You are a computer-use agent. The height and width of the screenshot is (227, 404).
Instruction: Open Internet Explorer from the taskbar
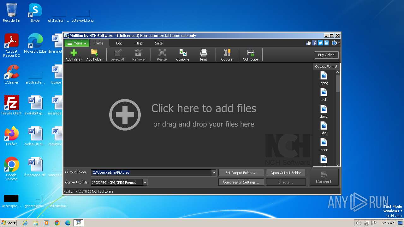point(25,223)
